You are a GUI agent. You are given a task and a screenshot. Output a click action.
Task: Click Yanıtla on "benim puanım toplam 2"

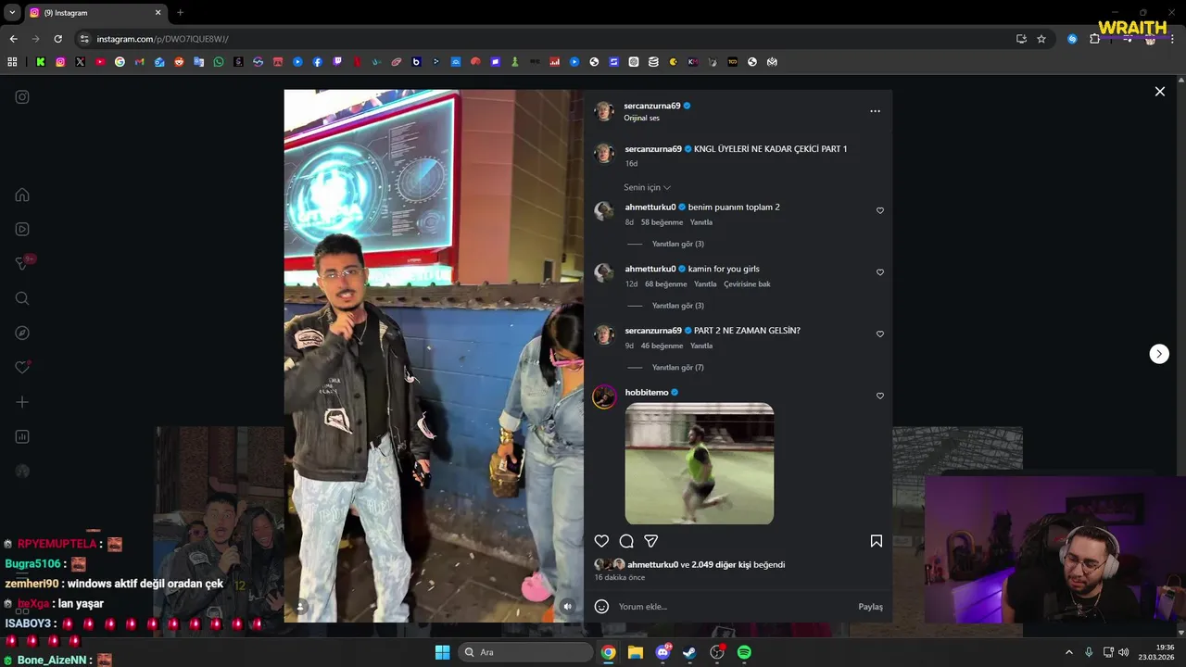click(x=701, y=222)
